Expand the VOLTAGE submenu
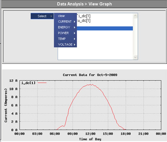This screenshot has height=142, width=167. [x=65, y=44]
